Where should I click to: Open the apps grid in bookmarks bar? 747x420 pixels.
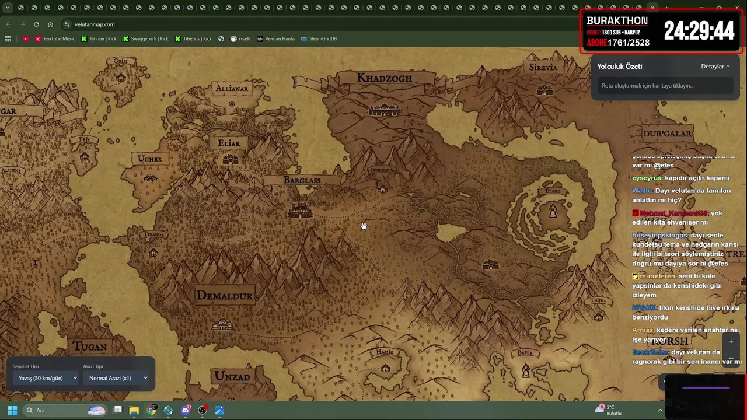(x=8, y=38)
